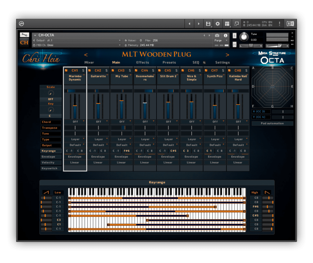This screenshot has width=313, height=263.
Task: Solo channel CH6
Action: click(x=200, y=71)
